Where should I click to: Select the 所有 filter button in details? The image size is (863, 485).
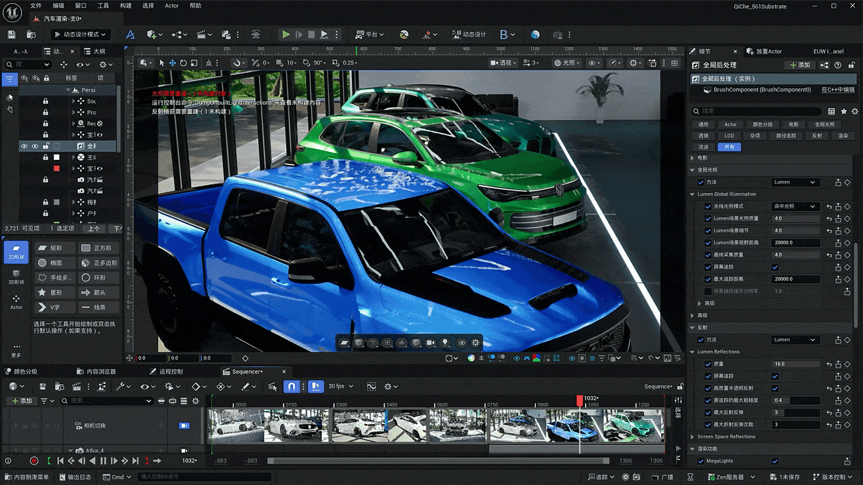729,147
